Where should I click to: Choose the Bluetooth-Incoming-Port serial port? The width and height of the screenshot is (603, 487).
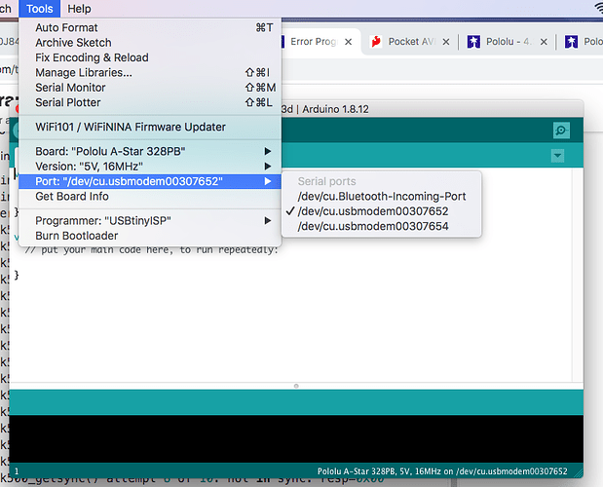pyautogui.click(x=381, y=196)
